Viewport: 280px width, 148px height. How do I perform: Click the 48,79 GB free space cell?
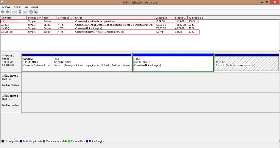180,28
